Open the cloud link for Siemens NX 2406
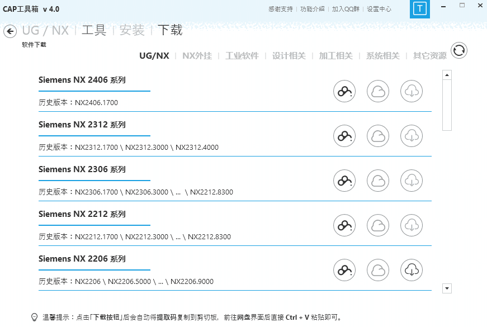The image size is (487, 327). pyautogui.click(x=377, y=91)
